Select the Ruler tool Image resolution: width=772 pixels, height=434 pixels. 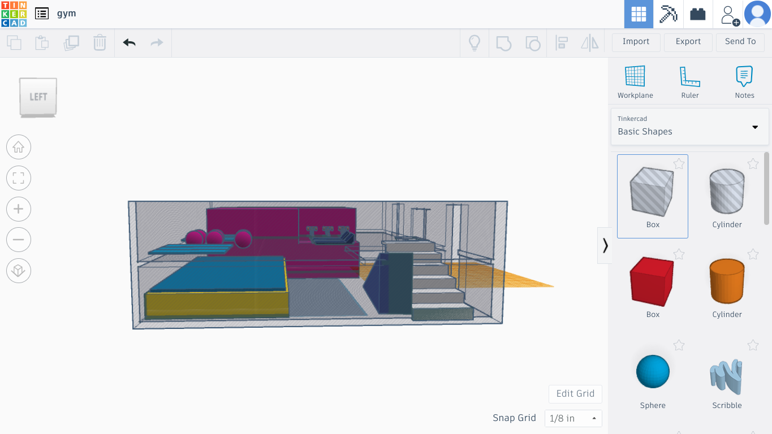coord(690,83)
